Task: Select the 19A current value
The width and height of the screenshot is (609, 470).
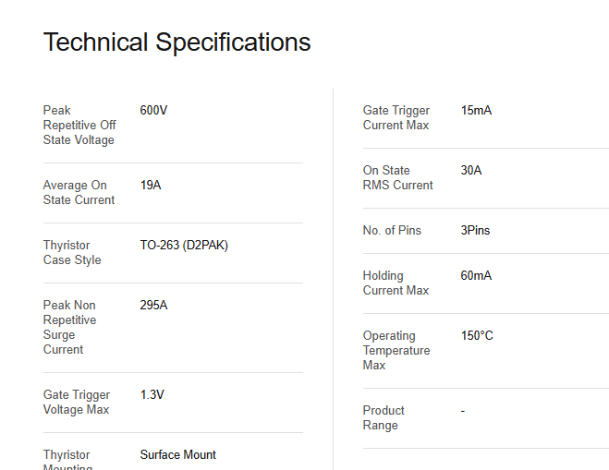Action: point(151,185)
